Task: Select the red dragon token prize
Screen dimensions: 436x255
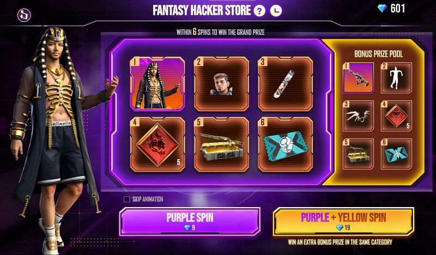Action: (158, 144)
